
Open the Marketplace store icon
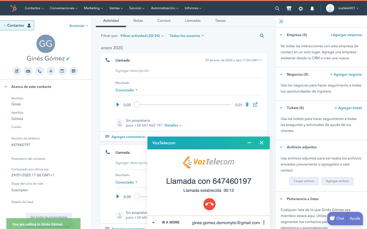point(289,8)
